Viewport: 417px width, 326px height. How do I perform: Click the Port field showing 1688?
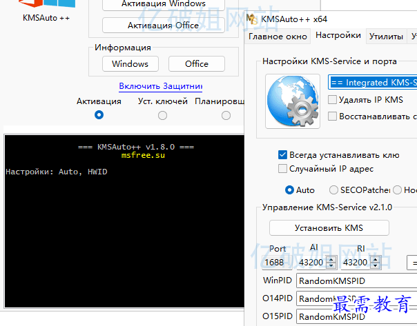point(277,263)
